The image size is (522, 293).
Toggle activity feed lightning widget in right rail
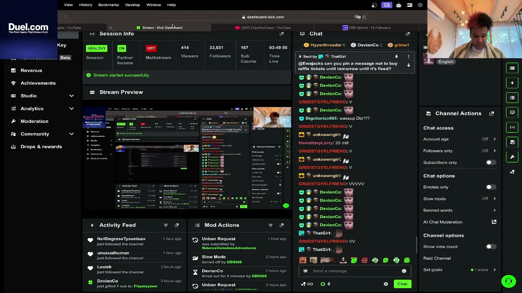(512, 83)
